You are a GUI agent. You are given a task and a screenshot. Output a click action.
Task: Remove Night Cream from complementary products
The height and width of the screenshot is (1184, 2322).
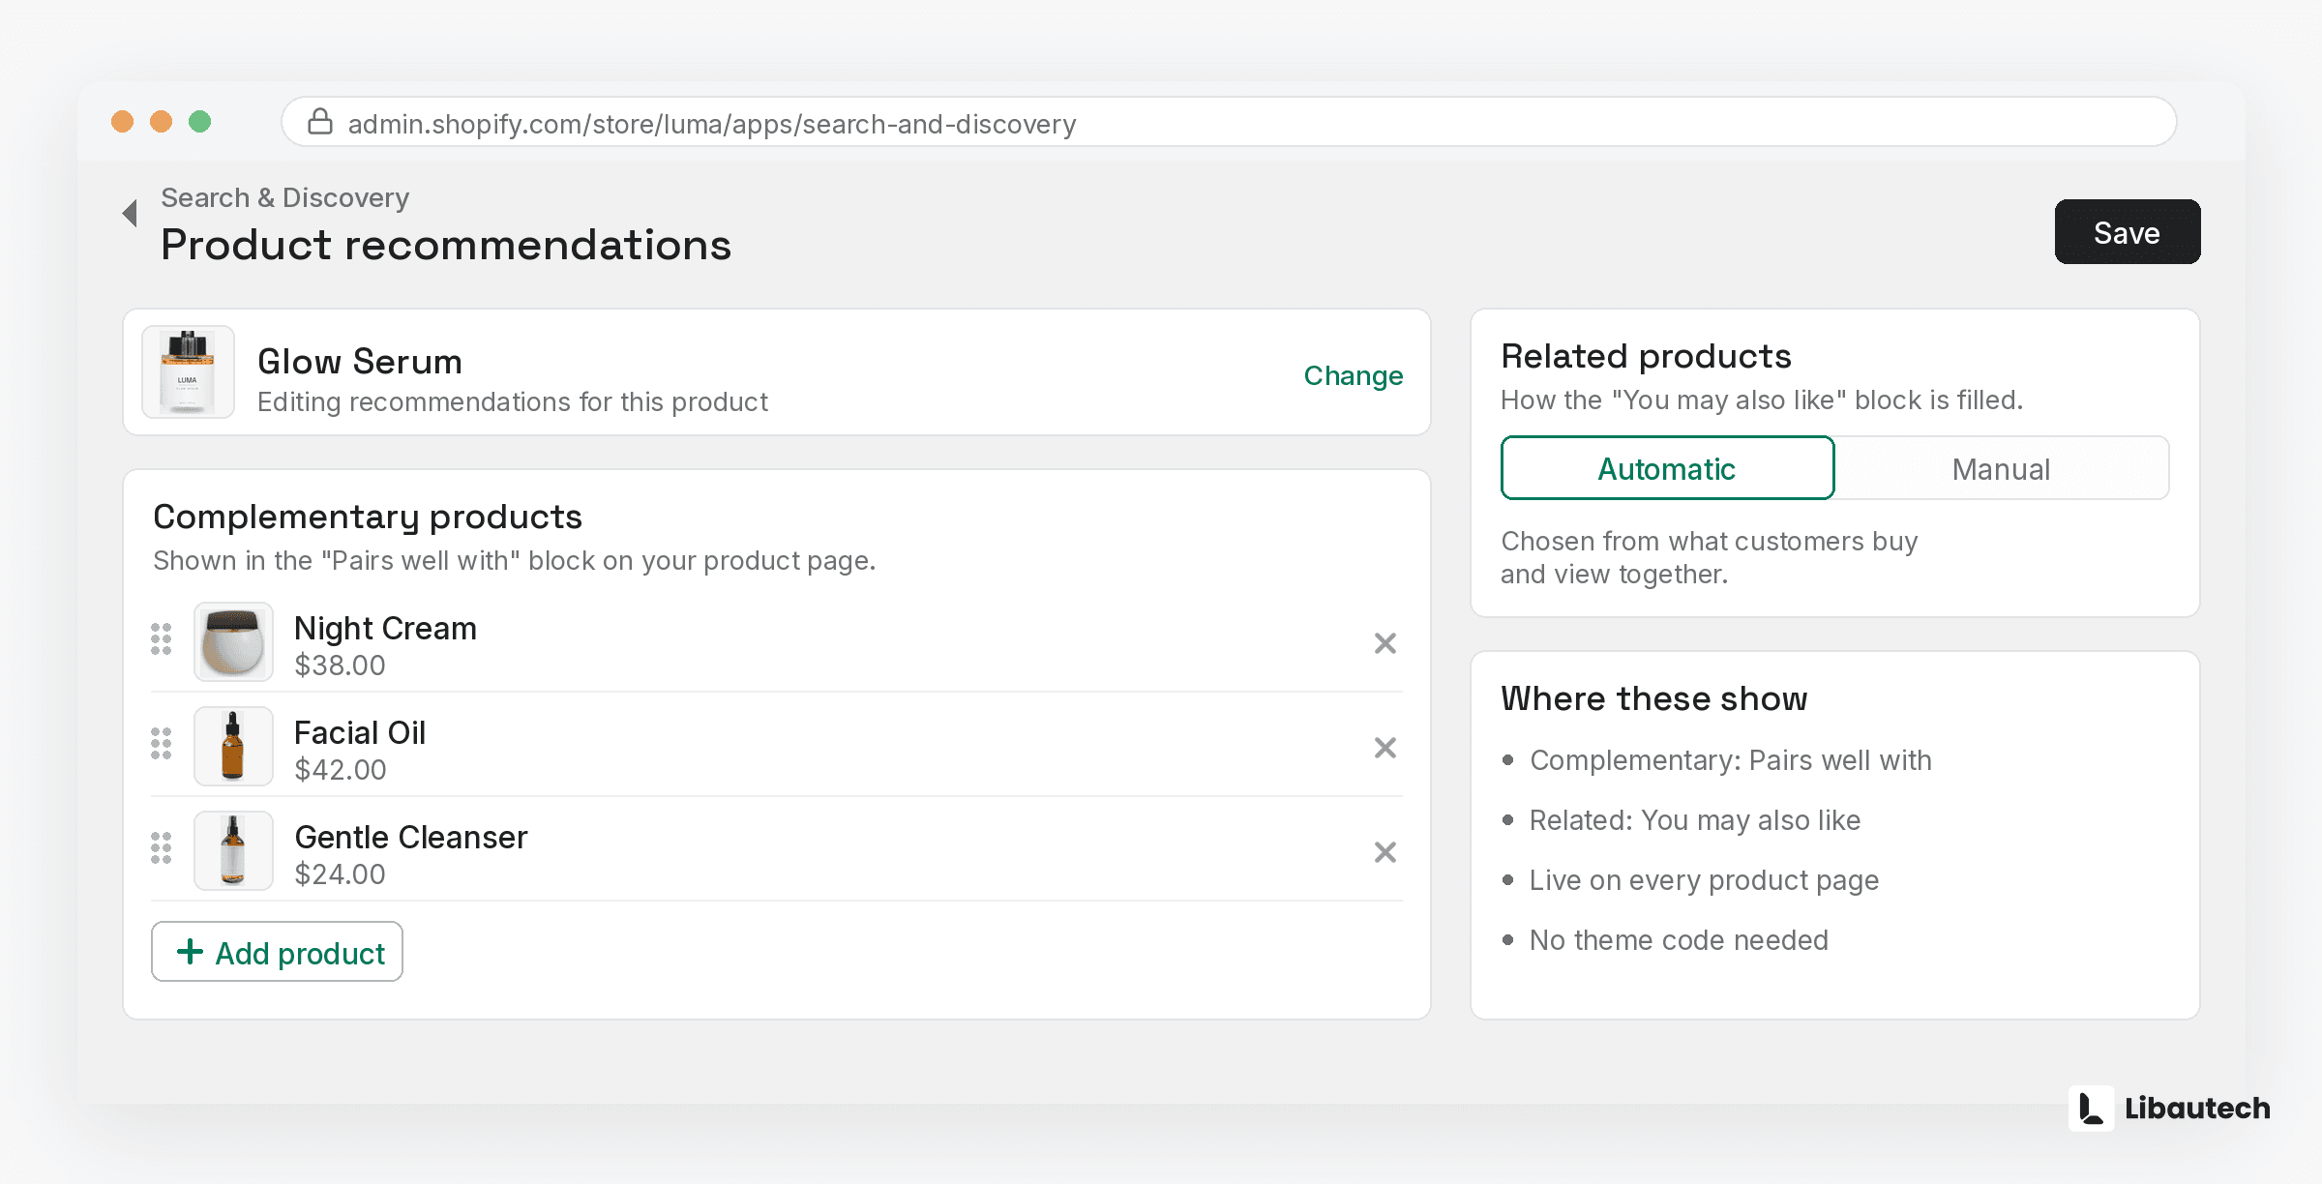click(1384, 643)
